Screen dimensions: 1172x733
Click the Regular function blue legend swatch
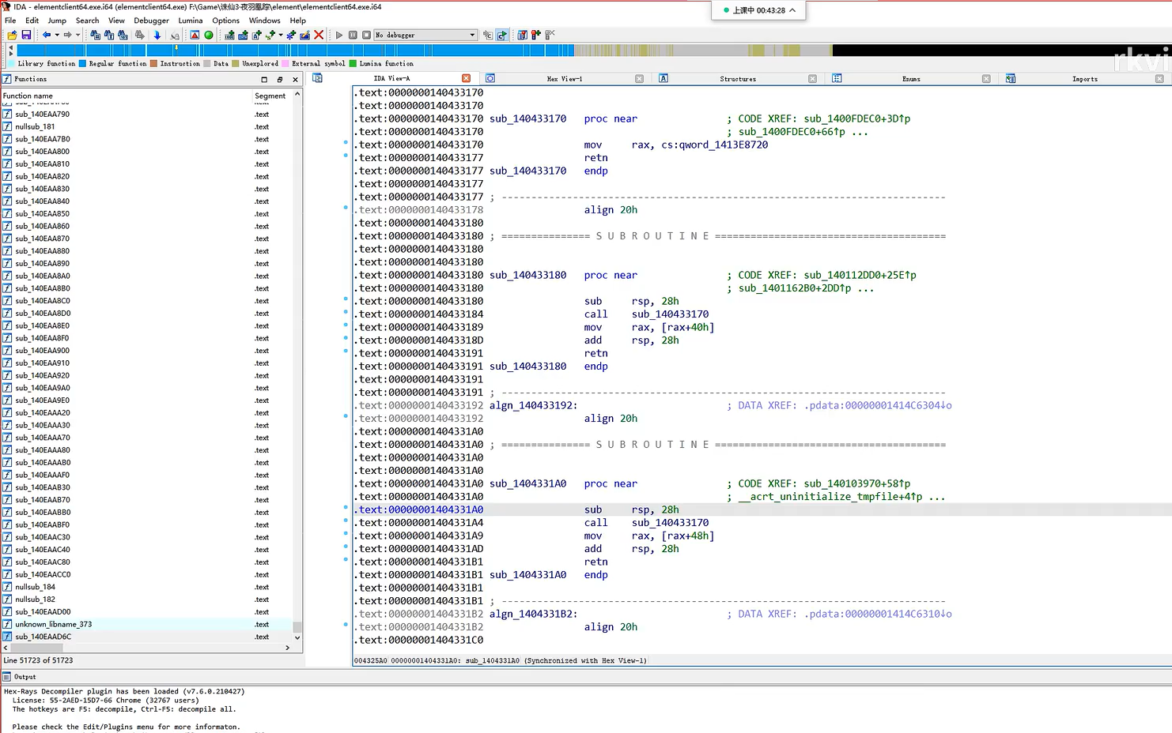[x=82, y=64]
